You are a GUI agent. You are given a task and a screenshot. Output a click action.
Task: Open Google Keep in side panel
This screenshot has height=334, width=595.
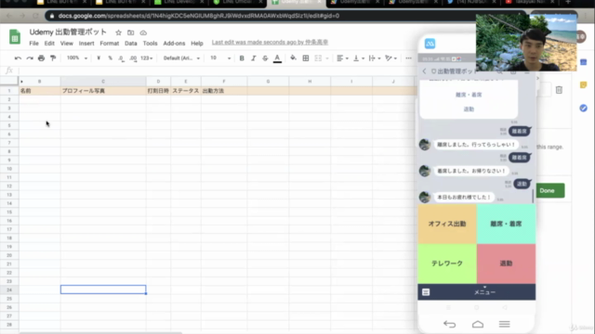[x=583, y=85]
